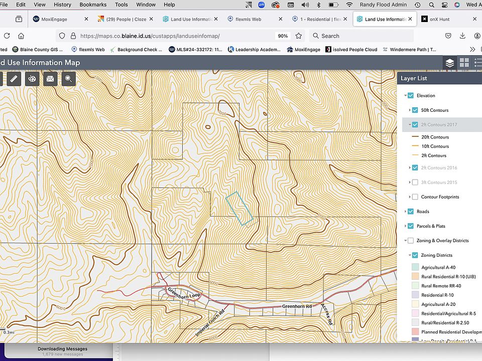Toggle the 50ft Contours checkbox
The height and width of the screenshot is (361, 482).
(415, 110)
